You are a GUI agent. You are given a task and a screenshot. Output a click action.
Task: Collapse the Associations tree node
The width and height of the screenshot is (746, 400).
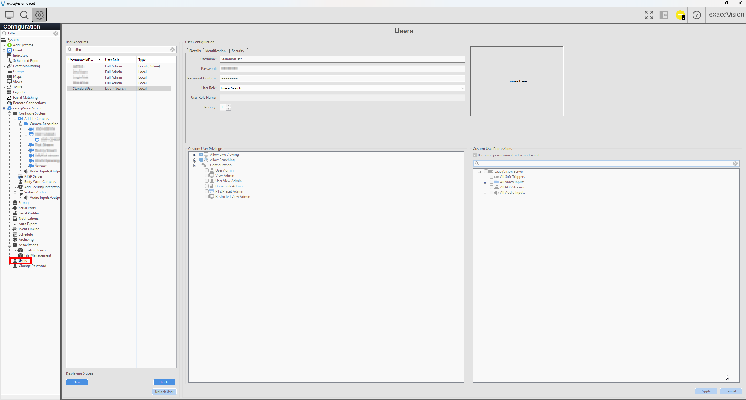coord(10,245)
